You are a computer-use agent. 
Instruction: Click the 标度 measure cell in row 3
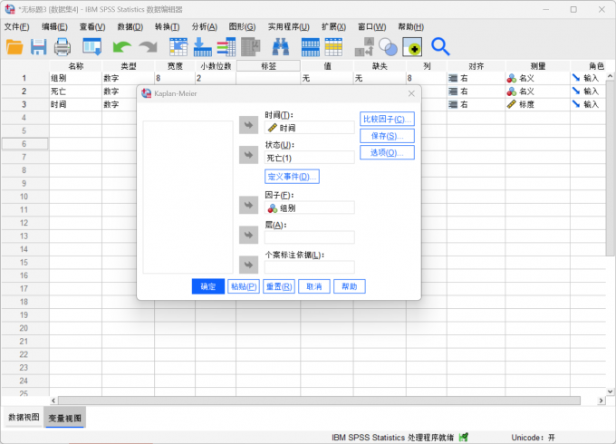pos(537,104)
